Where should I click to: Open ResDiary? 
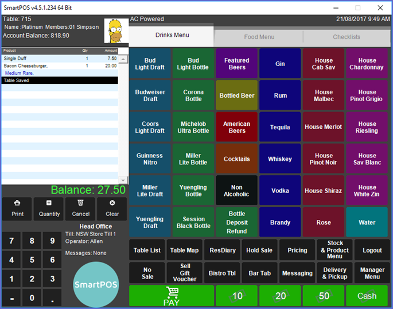(x=222, y=250)
